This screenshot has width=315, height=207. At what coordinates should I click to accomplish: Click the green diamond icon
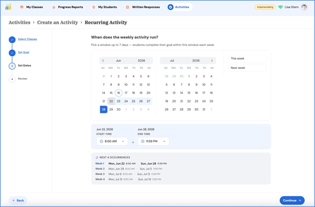point(281,7)
